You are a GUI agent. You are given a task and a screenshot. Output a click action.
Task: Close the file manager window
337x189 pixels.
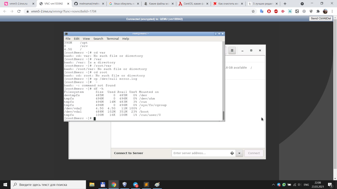click(260, 50)
